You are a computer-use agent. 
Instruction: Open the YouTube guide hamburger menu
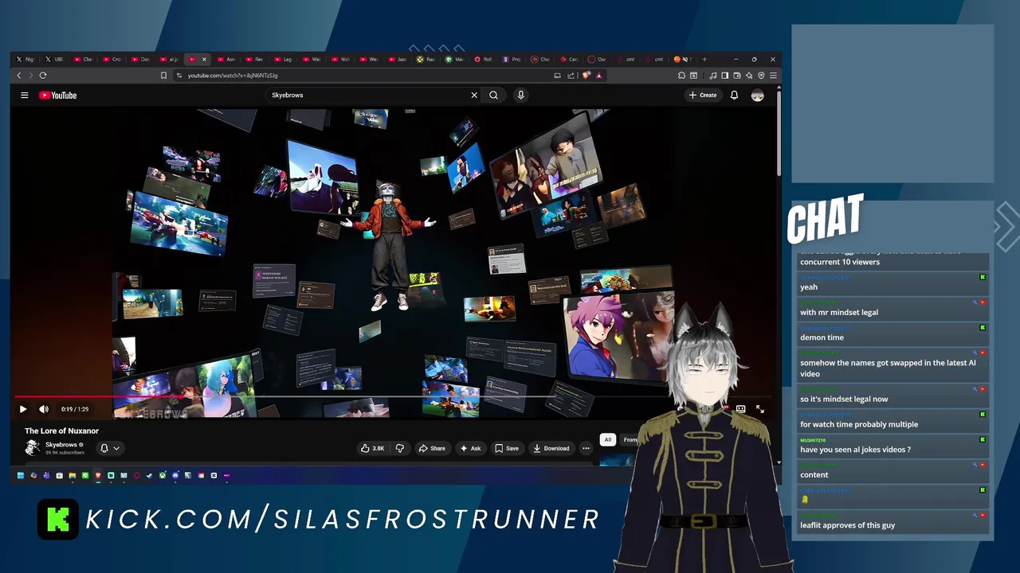point(25,95)
